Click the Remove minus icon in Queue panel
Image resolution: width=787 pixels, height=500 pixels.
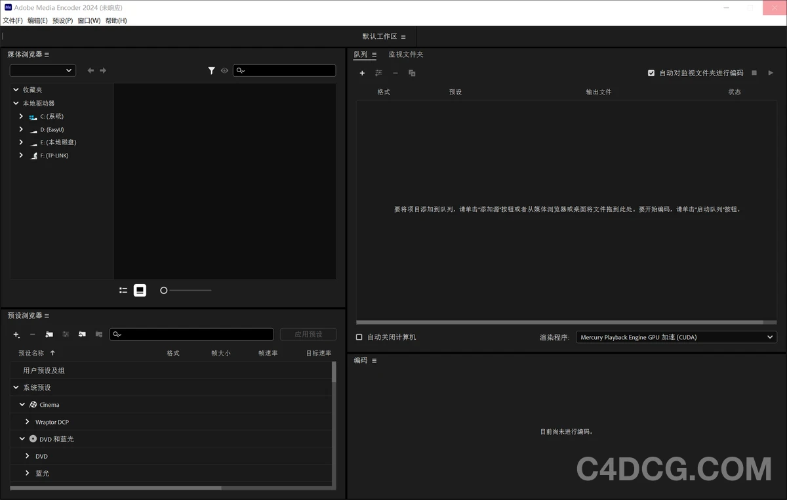click(x=395, y=73)
